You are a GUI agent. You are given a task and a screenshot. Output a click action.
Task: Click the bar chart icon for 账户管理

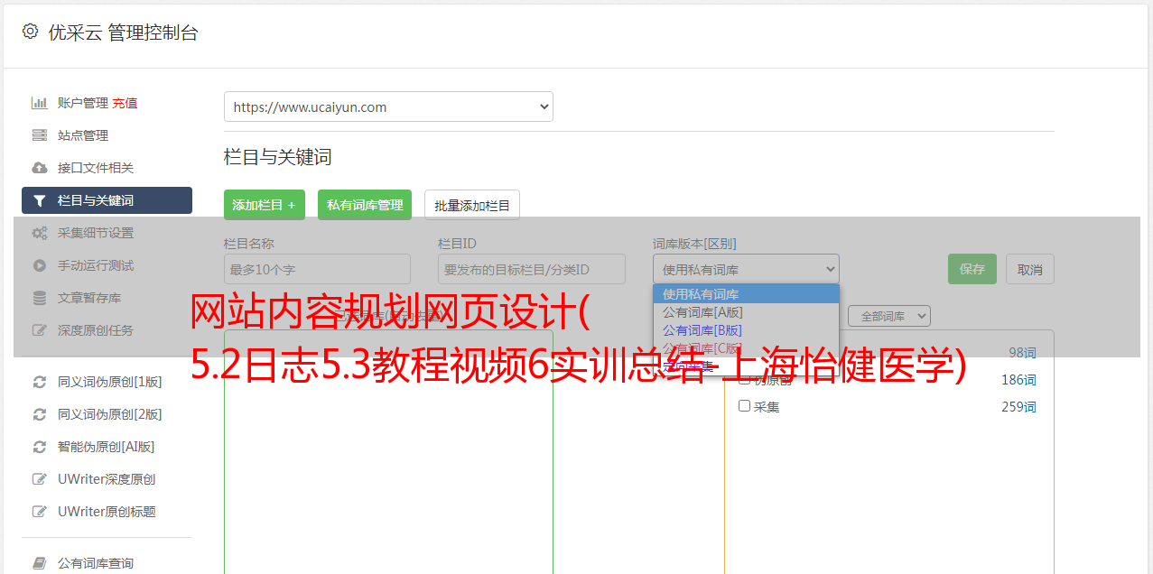coord(40,103)
